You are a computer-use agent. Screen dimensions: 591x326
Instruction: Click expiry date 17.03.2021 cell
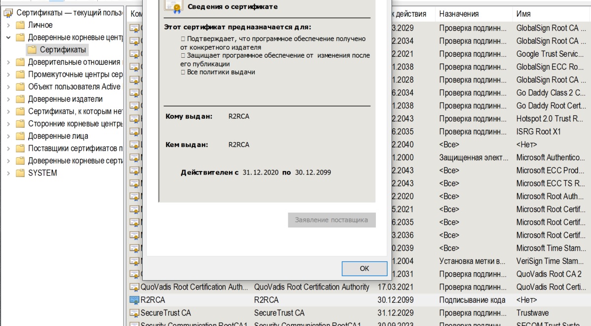click(395, 287)
